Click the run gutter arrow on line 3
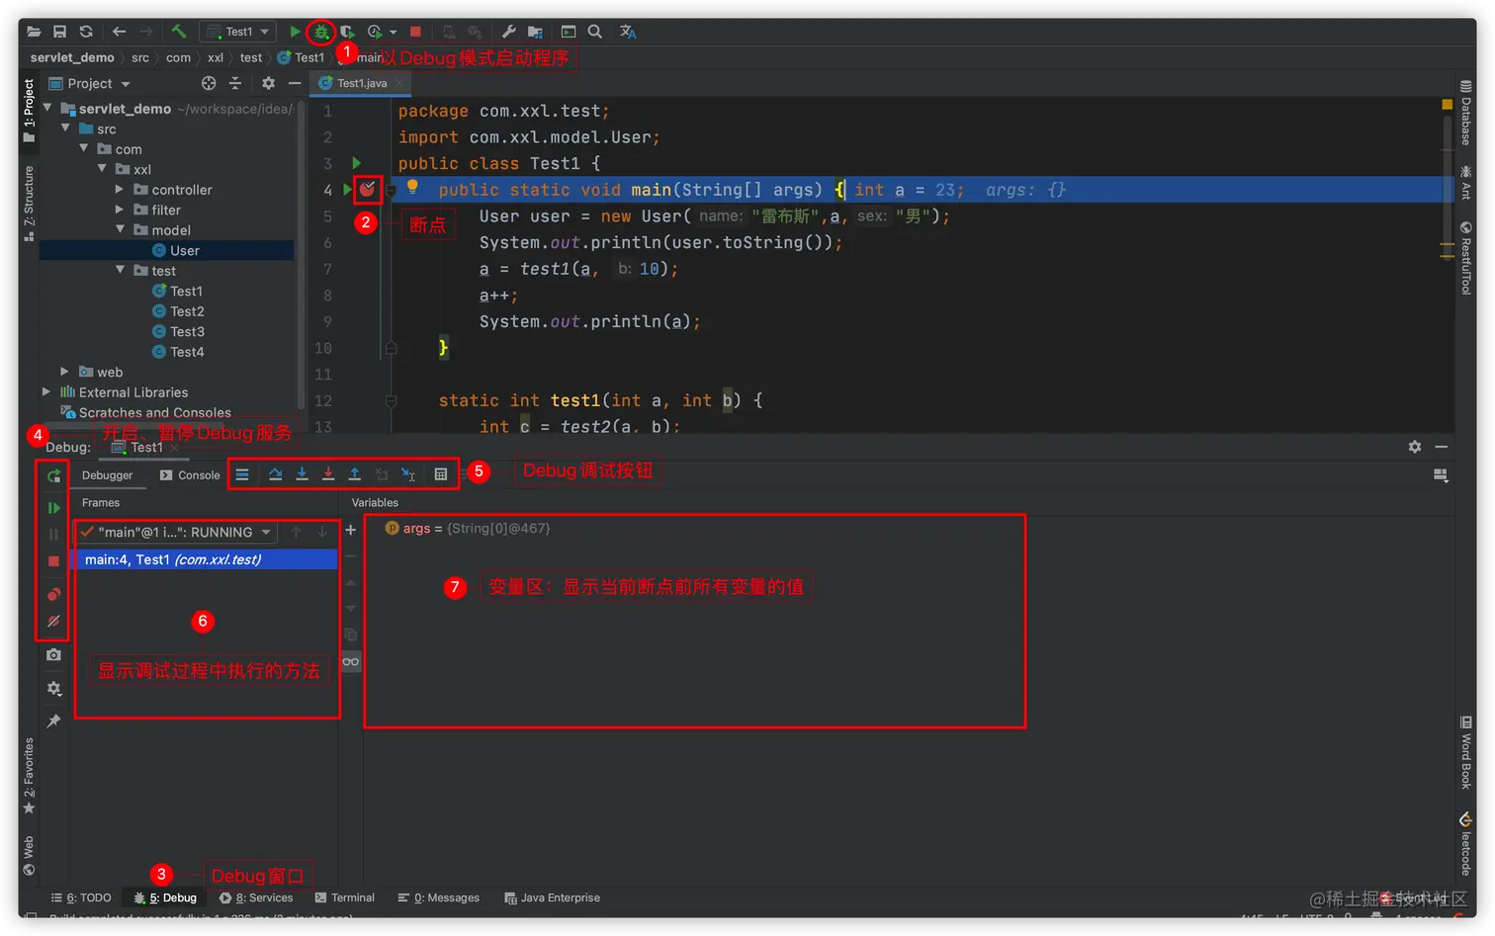Screen dimensions: 1495x936 pos(356,163)
